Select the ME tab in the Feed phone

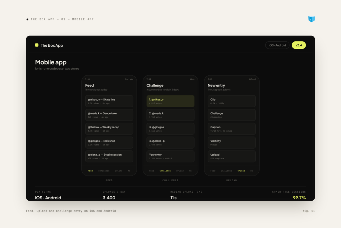pyautogui.click(x=129, y=171)
